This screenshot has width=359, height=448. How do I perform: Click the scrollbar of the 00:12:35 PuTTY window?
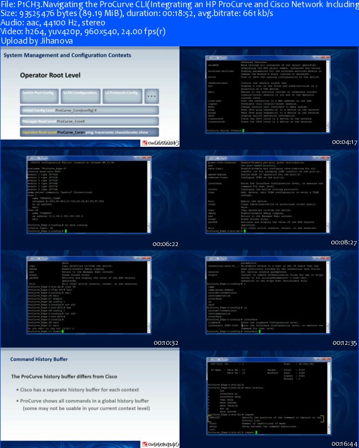click(328, 297)
